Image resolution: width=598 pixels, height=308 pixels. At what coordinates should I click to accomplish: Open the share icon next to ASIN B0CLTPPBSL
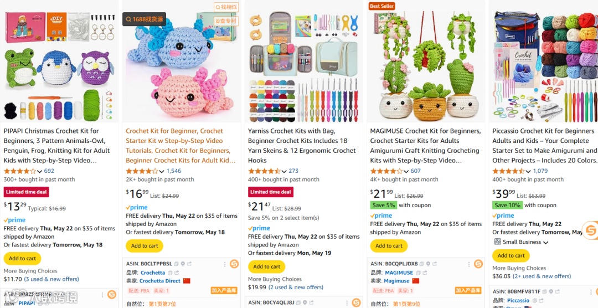(189, 264)
